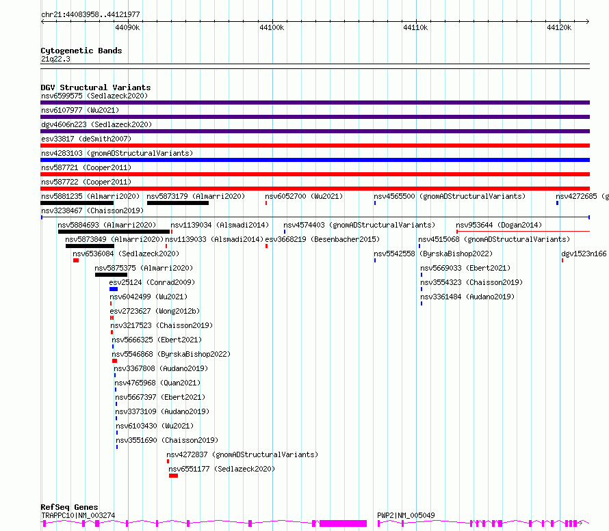
Task: Click the red marker under nsv6536084 (Sedlazeck2020)
Action: [76, 260]
